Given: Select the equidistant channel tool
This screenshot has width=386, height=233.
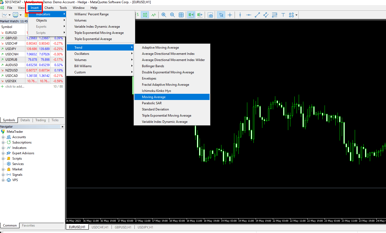Looking at the screenshot, I should pos(266,15).
